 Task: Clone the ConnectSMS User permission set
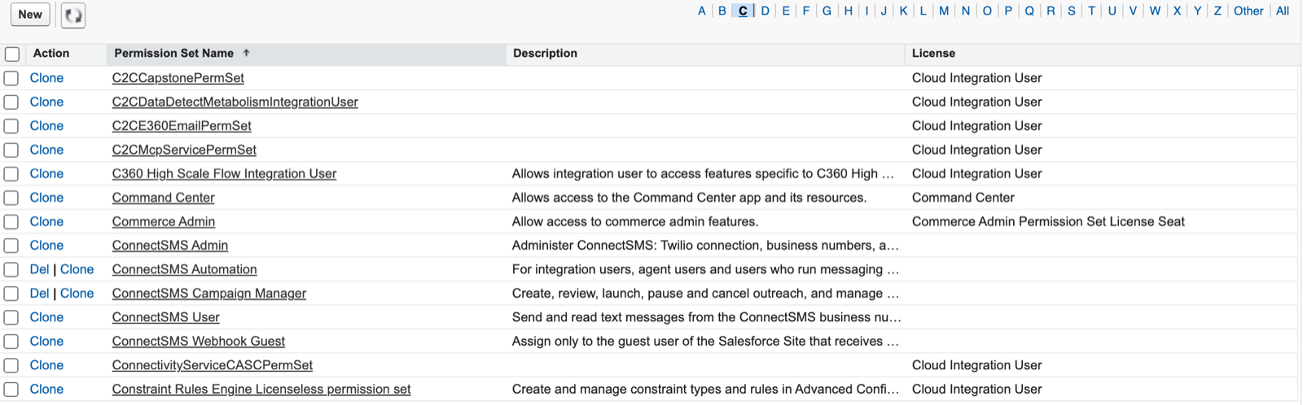pyautogui.click(x=46, y=317)
